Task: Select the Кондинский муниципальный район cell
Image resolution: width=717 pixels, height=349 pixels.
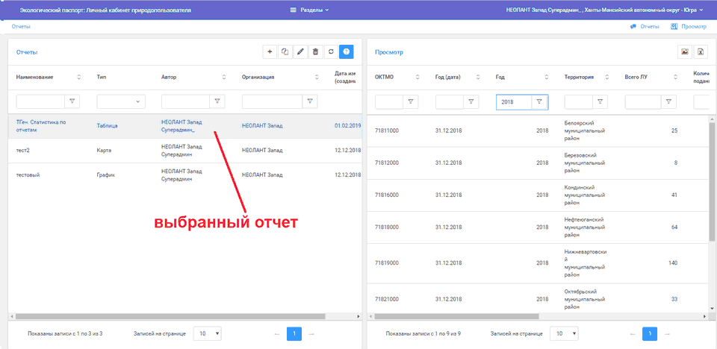Action: click(x=585, y=195)
